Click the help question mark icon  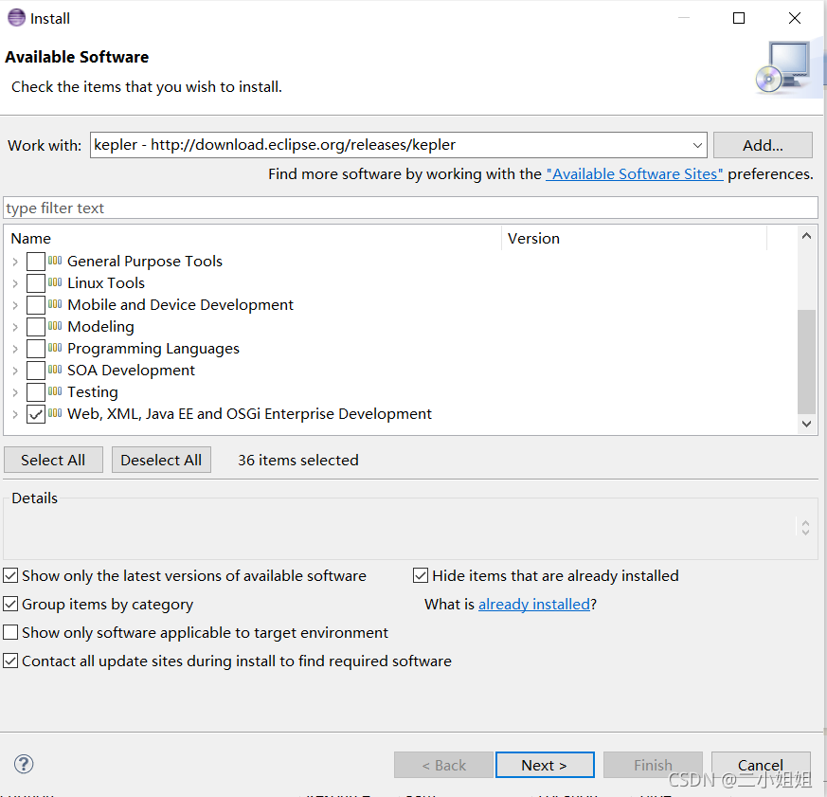click(24, 764)
